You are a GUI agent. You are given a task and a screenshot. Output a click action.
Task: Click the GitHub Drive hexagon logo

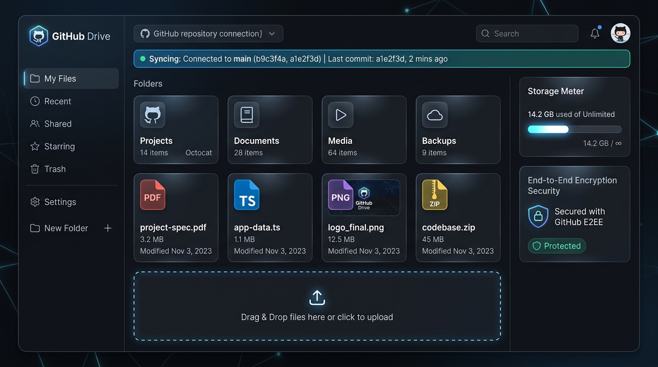pyautogui.click(x=39, y=36)
